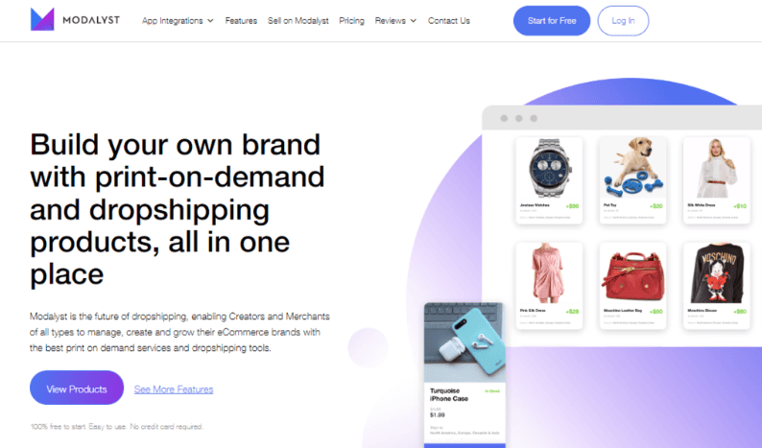This screenshot has height=448, width=762.
Task: Click the View Products button
Action: pos(77,389)
